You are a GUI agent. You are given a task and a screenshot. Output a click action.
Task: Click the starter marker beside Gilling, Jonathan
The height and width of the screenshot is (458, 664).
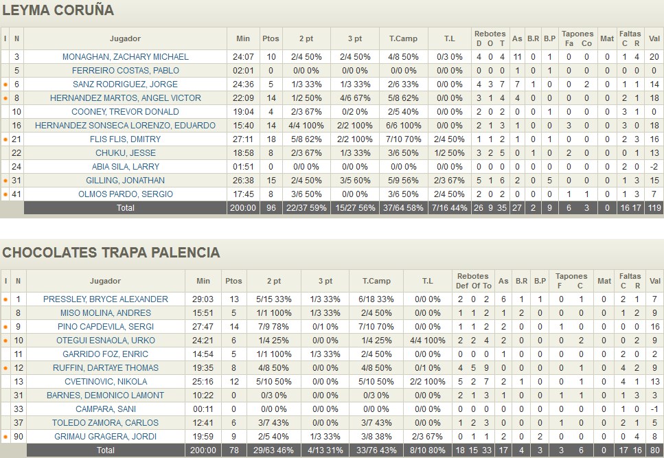pos(5,181)
